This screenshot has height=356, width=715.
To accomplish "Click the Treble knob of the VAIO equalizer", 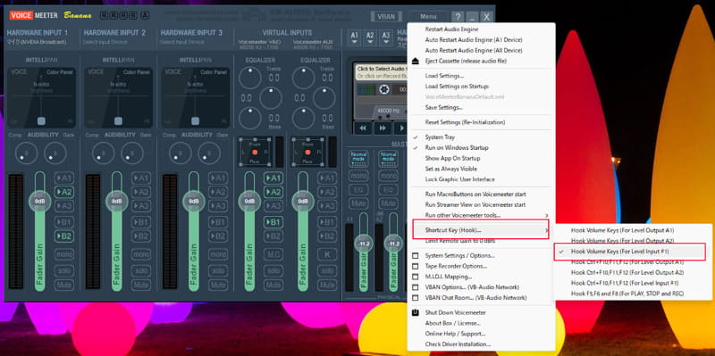I will 250,78.
